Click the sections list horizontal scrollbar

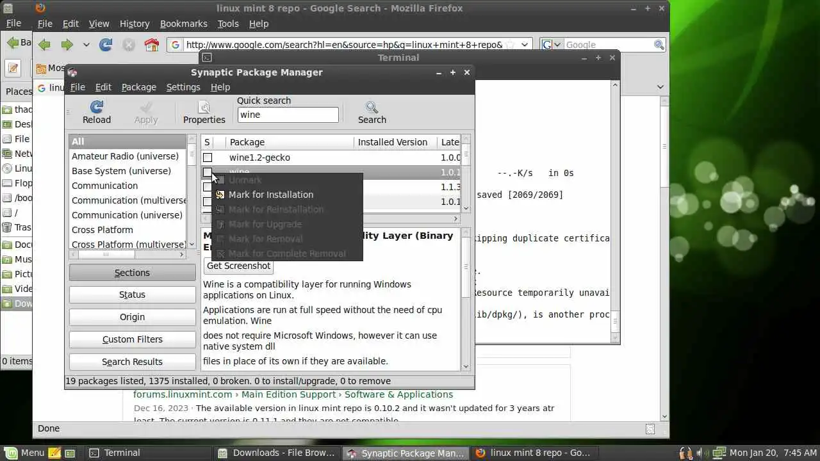point(127,254)
